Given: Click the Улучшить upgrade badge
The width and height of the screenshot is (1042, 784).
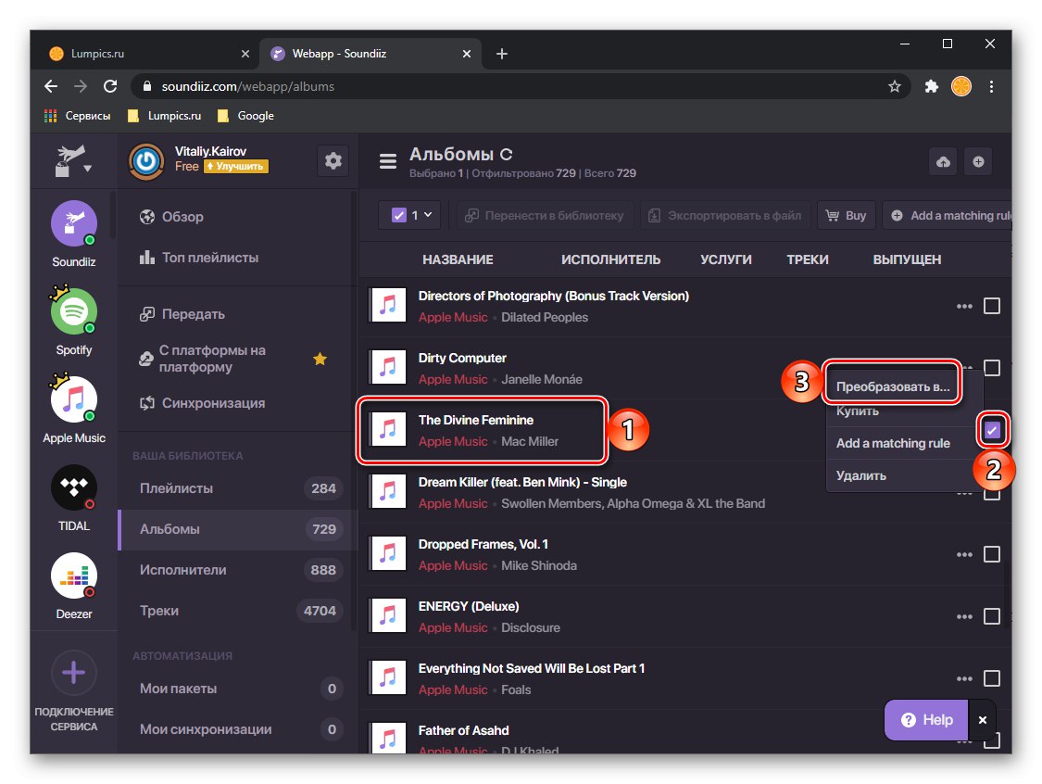Looking at the screenshot, I should point(236,166).
